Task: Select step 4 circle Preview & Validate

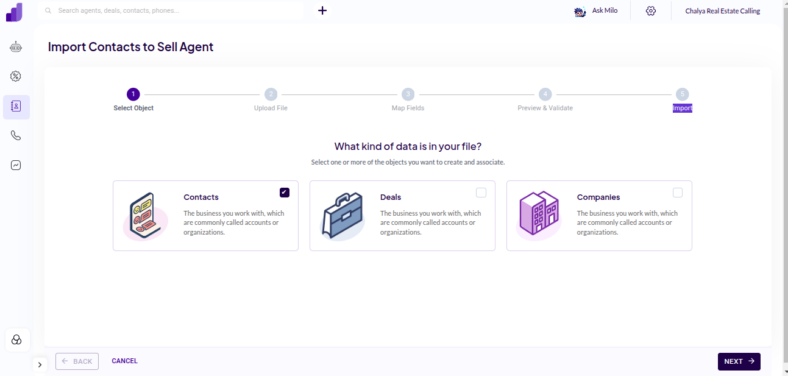Action: 545,94
